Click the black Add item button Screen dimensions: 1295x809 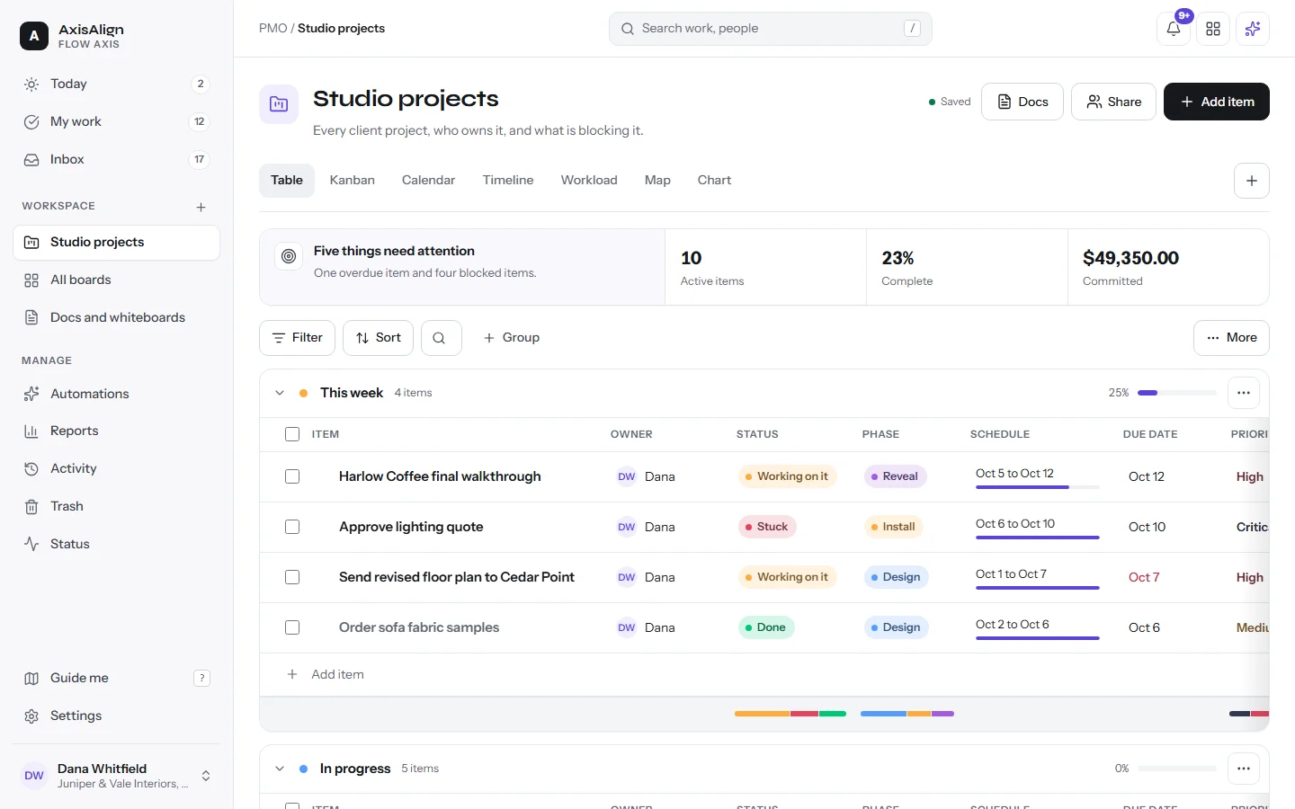(x=1217, y=102)
